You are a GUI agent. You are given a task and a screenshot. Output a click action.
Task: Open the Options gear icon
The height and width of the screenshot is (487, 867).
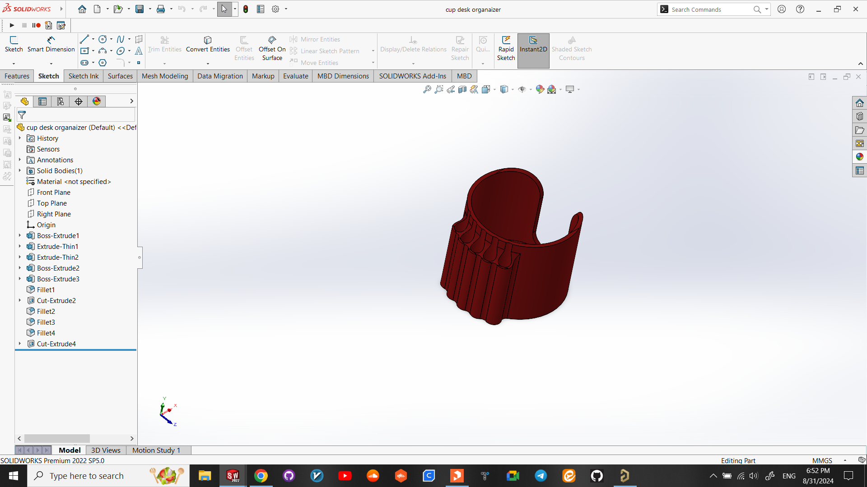(275, 9)
